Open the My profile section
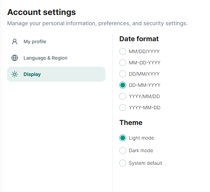The height and width of the screenshot is (192, 210). coord(56,42)
